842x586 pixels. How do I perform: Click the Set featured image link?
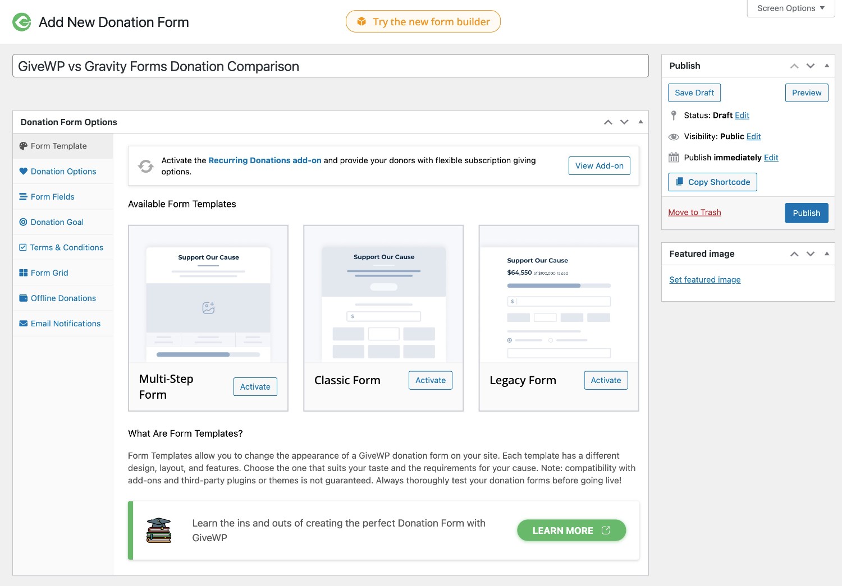(x=705, y=279)
